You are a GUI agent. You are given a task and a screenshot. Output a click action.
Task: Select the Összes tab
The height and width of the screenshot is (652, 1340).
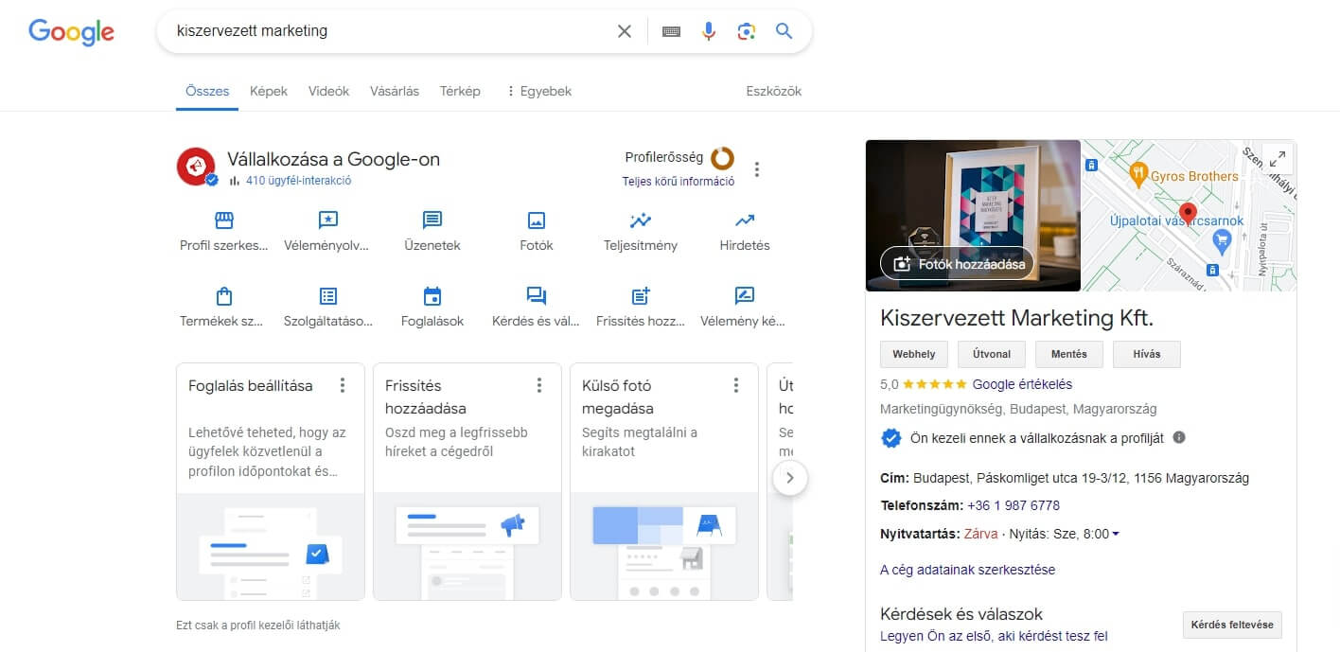pos(207,91)
